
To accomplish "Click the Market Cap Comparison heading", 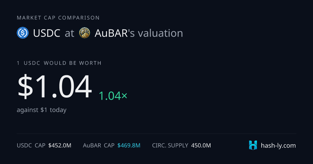I will coord(58,18).
